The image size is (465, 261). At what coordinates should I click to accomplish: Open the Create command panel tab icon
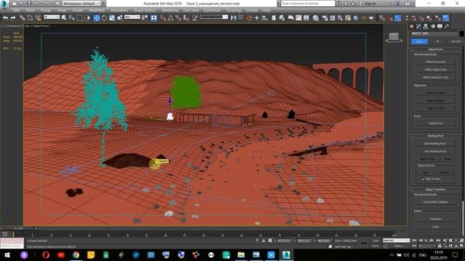[412, 26]
